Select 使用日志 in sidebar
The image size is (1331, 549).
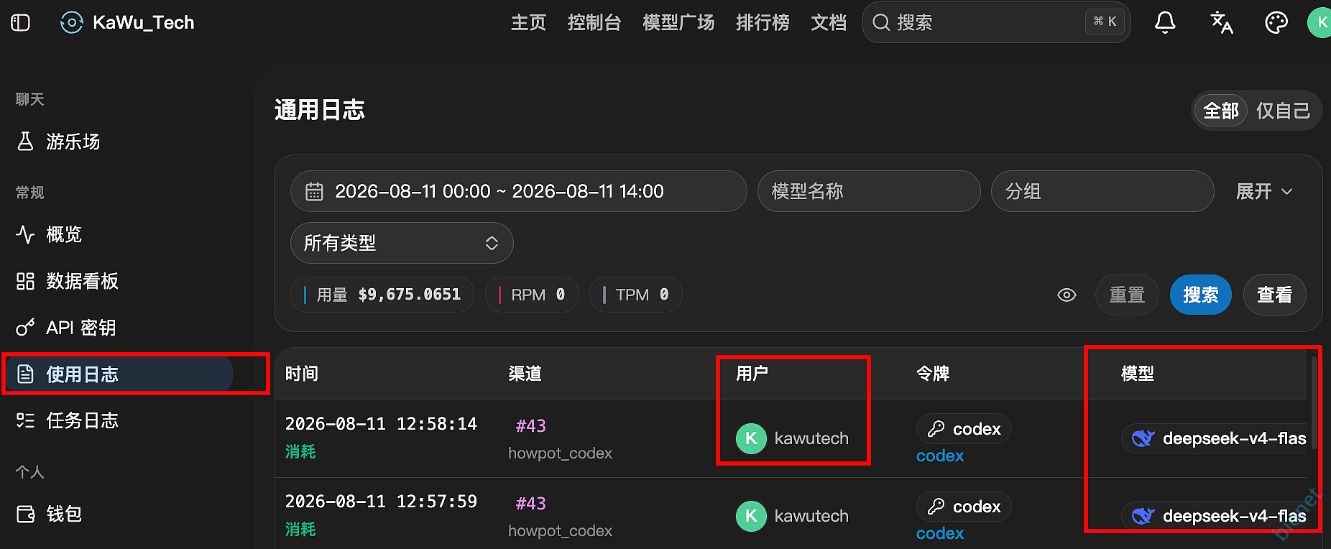tap(118, 374)
